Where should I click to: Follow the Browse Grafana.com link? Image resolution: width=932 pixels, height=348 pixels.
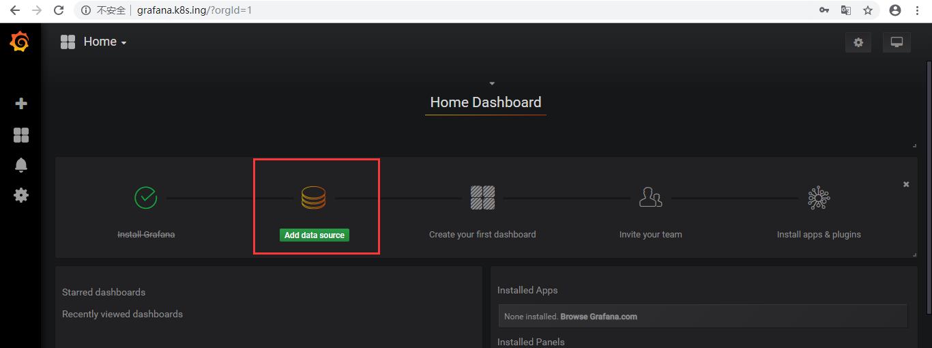[599, 317]
